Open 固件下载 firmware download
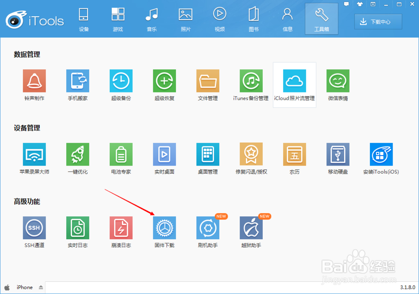 164,228
